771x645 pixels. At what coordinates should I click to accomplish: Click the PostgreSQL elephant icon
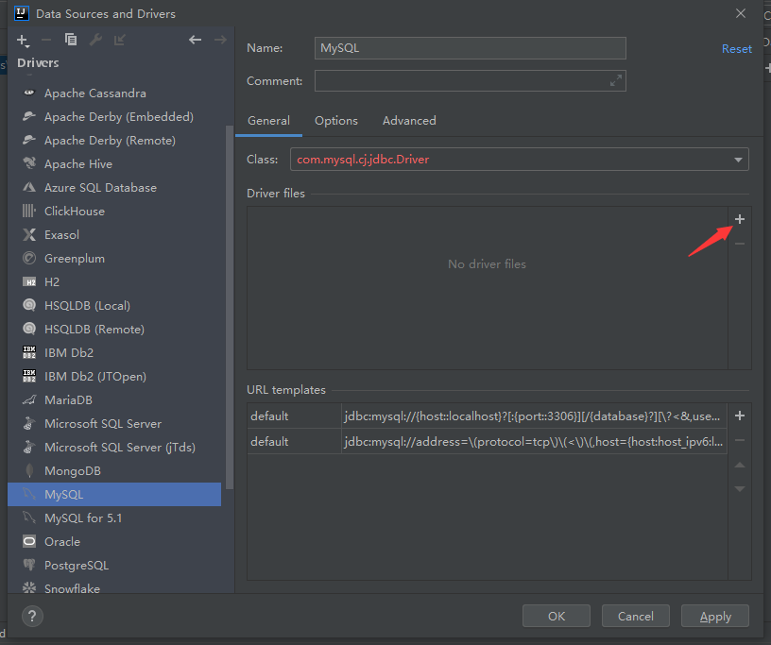click(29, 565)
